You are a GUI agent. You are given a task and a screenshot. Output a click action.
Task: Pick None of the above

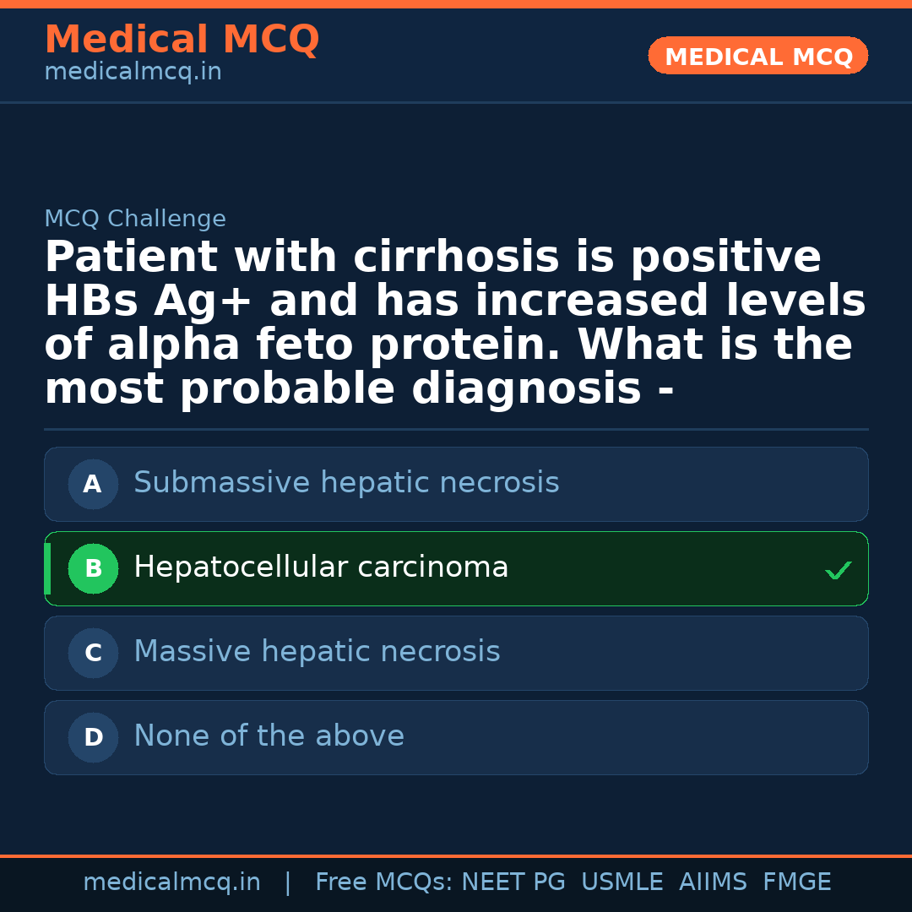(269, 736)
